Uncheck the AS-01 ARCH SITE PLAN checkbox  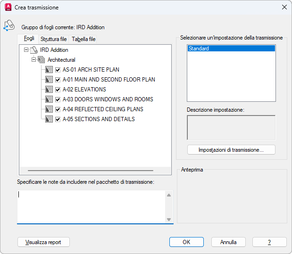pyautogui.click(x=58, y=70)
